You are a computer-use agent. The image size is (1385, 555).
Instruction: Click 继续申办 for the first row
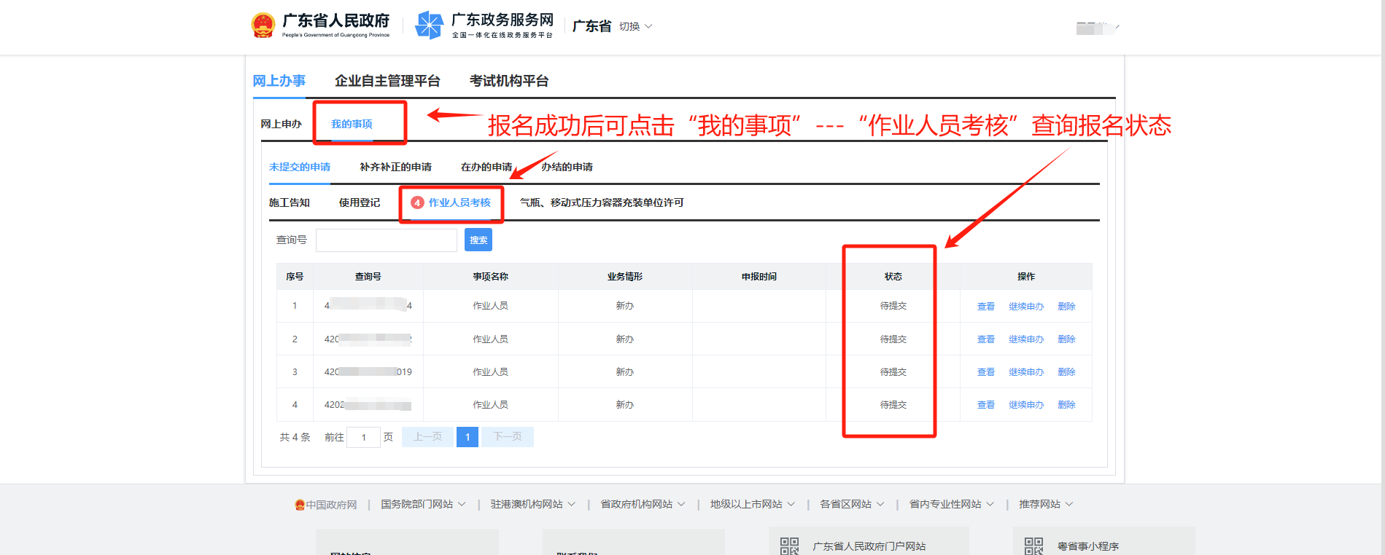tap(1025, 307)
